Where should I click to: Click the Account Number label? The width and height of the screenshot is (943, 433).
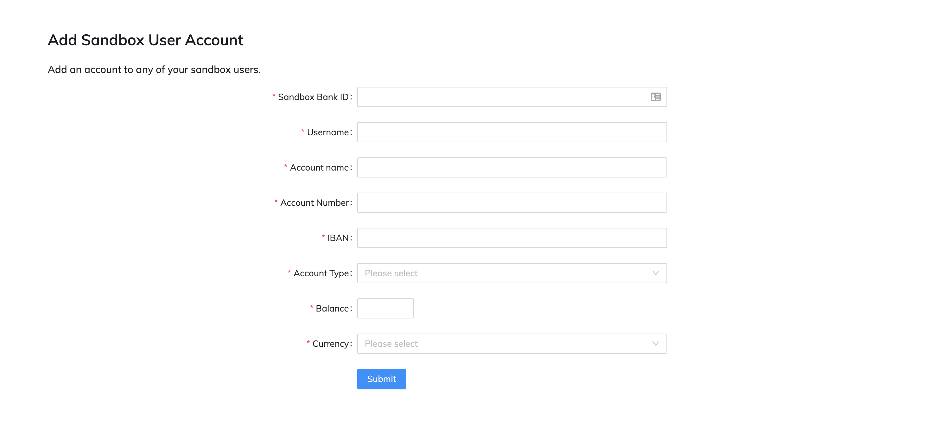click(x=314, y=203)
